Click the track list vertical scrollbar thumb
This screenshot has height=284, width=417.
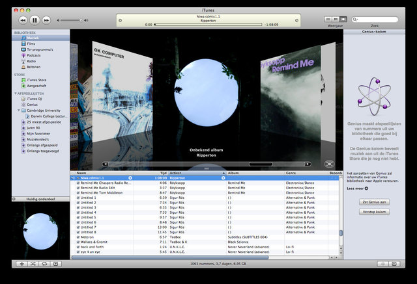tap(341, 233)
